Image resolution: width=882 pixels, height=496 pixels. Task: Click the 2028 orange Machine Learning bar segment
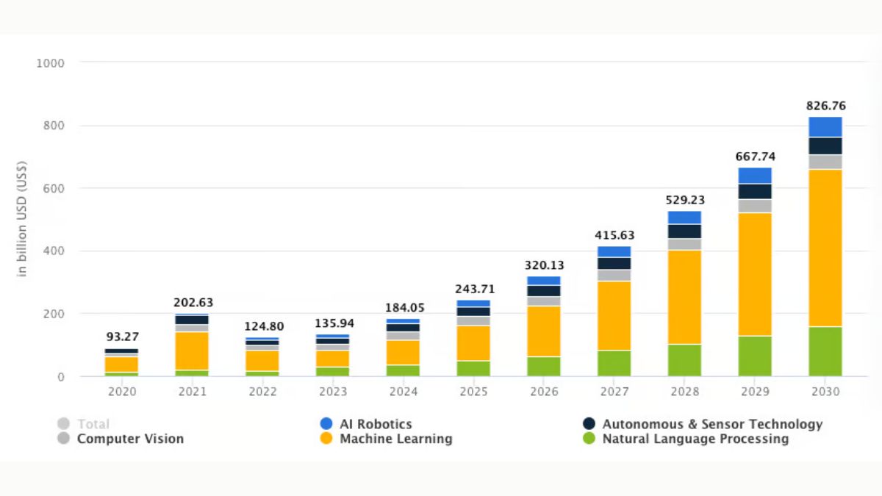click(x=684, y=297)
